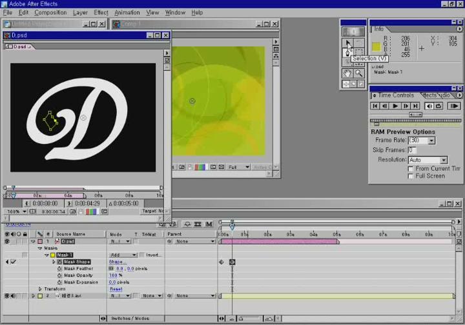Collapse the D.psd layer twirl-down

point(33,241)
